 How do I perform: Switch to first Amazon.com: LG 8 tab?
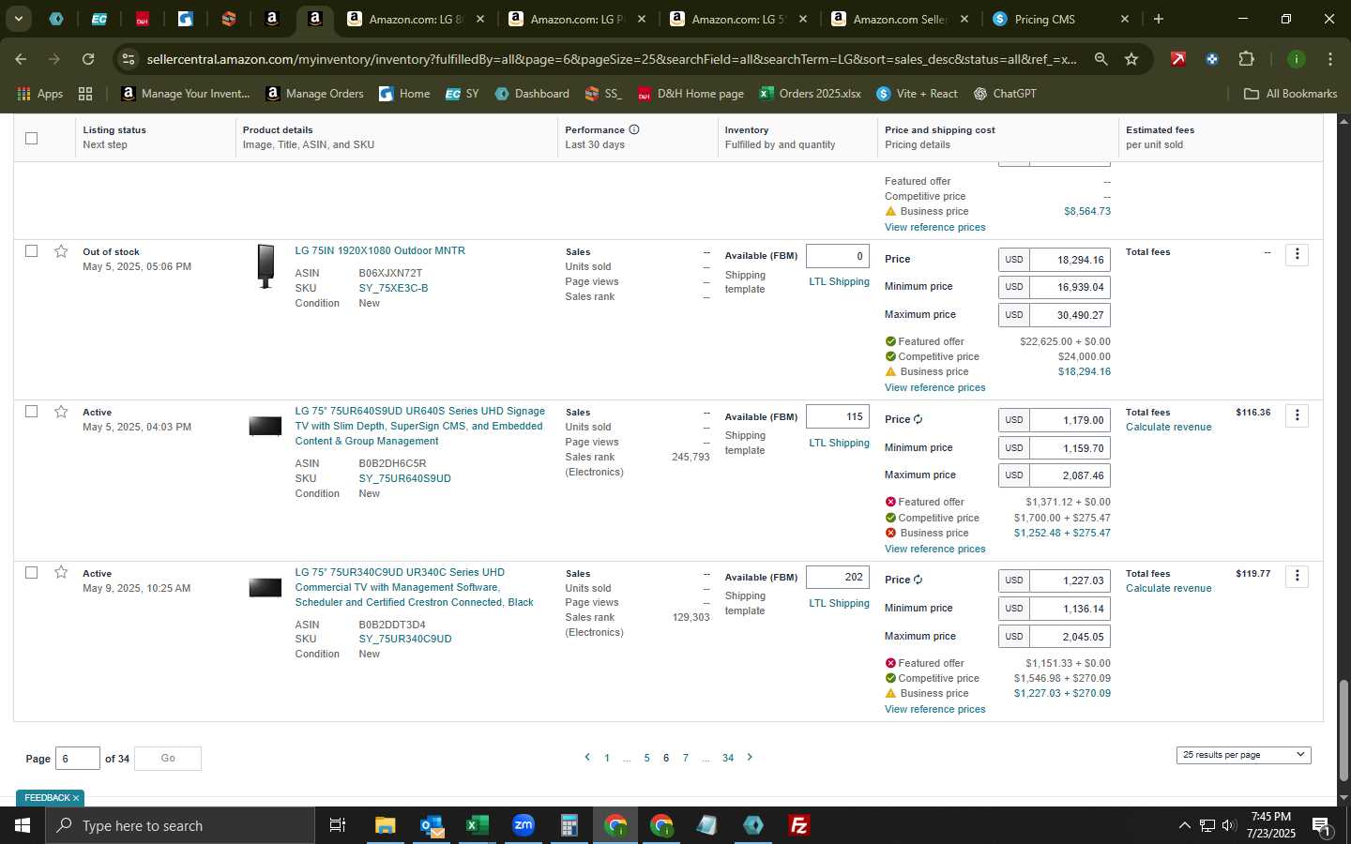[416, 19]
